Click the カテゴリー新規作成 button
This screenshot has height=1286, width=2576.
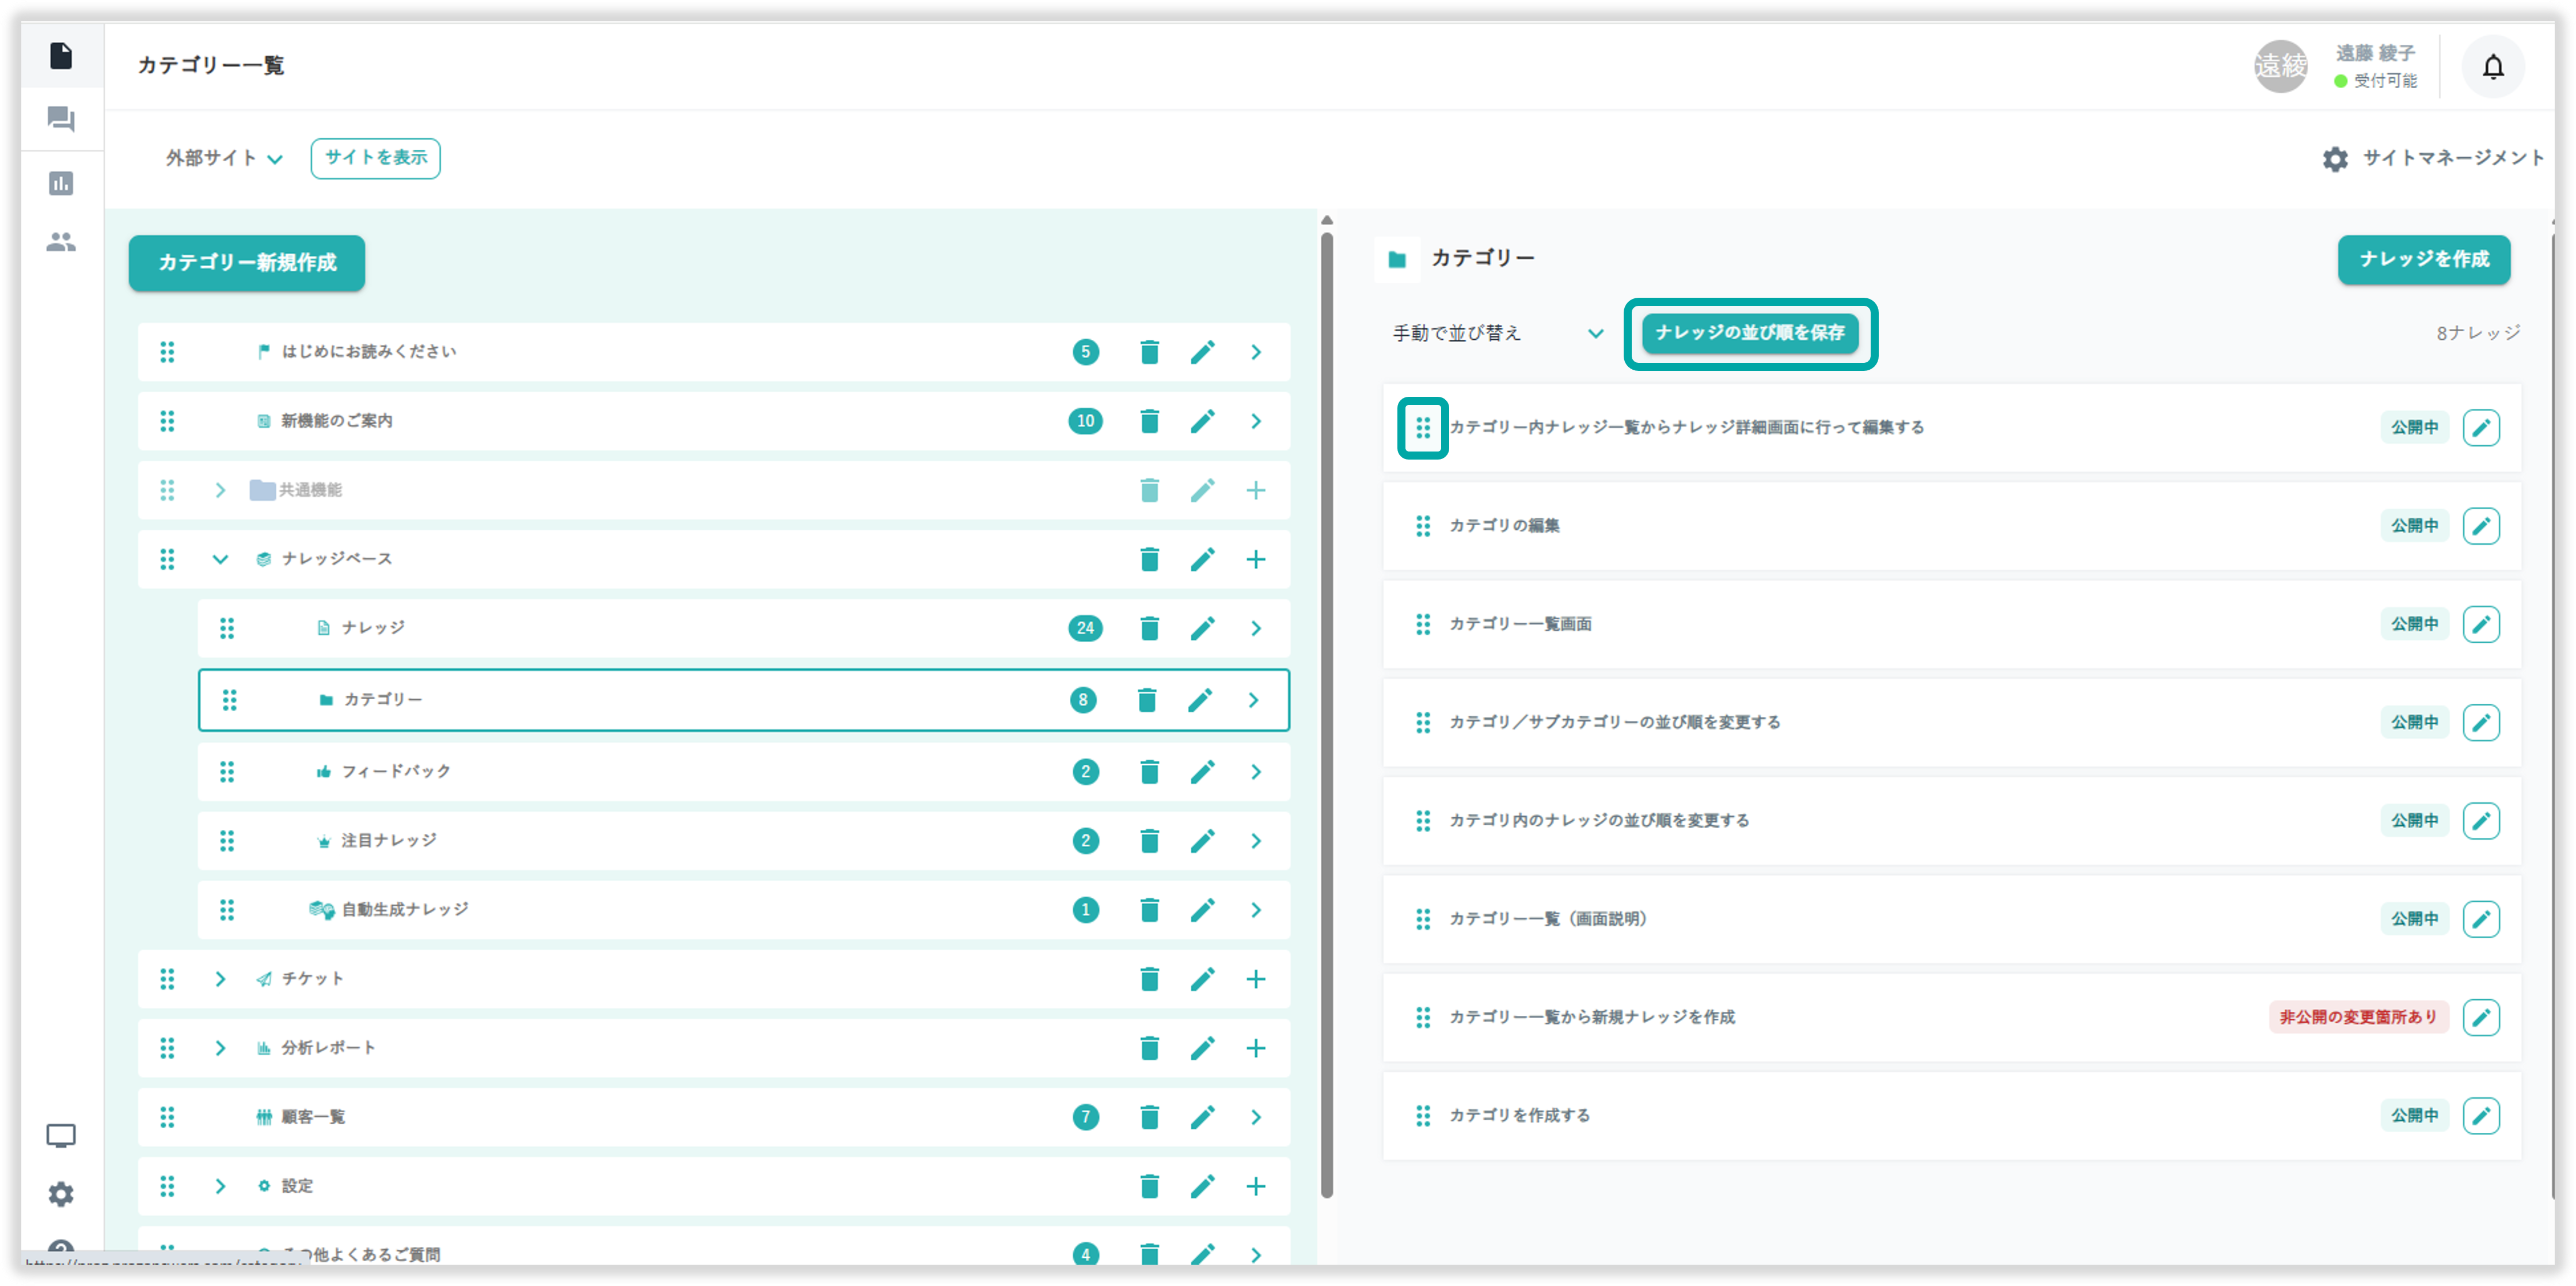click(247, 263)
